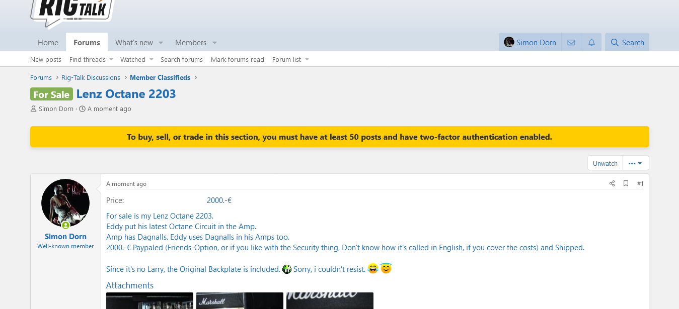Click the crying-laughing emoji in the post
The height and width of the screenshot is (309, 679).
(373, 269)
